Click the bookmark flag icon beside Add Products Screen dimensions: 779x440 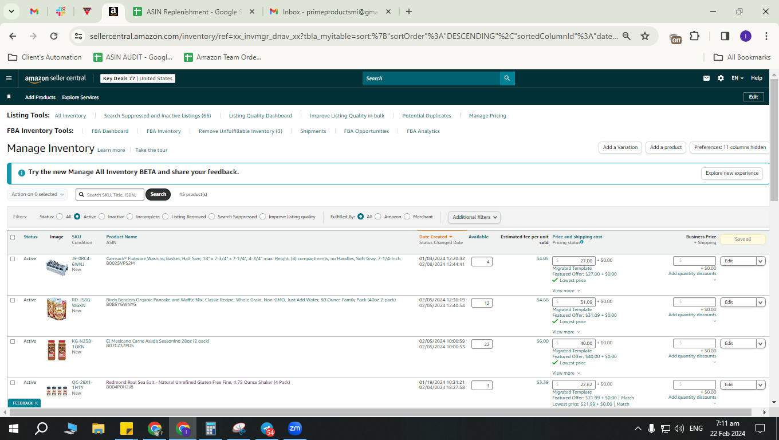[x=9, y=97]
